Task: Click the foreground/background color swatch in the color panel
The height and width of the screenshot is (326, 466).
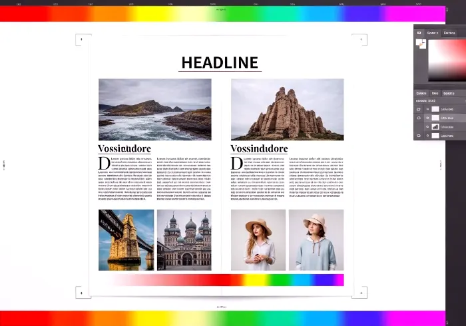Action: point(421,44)
